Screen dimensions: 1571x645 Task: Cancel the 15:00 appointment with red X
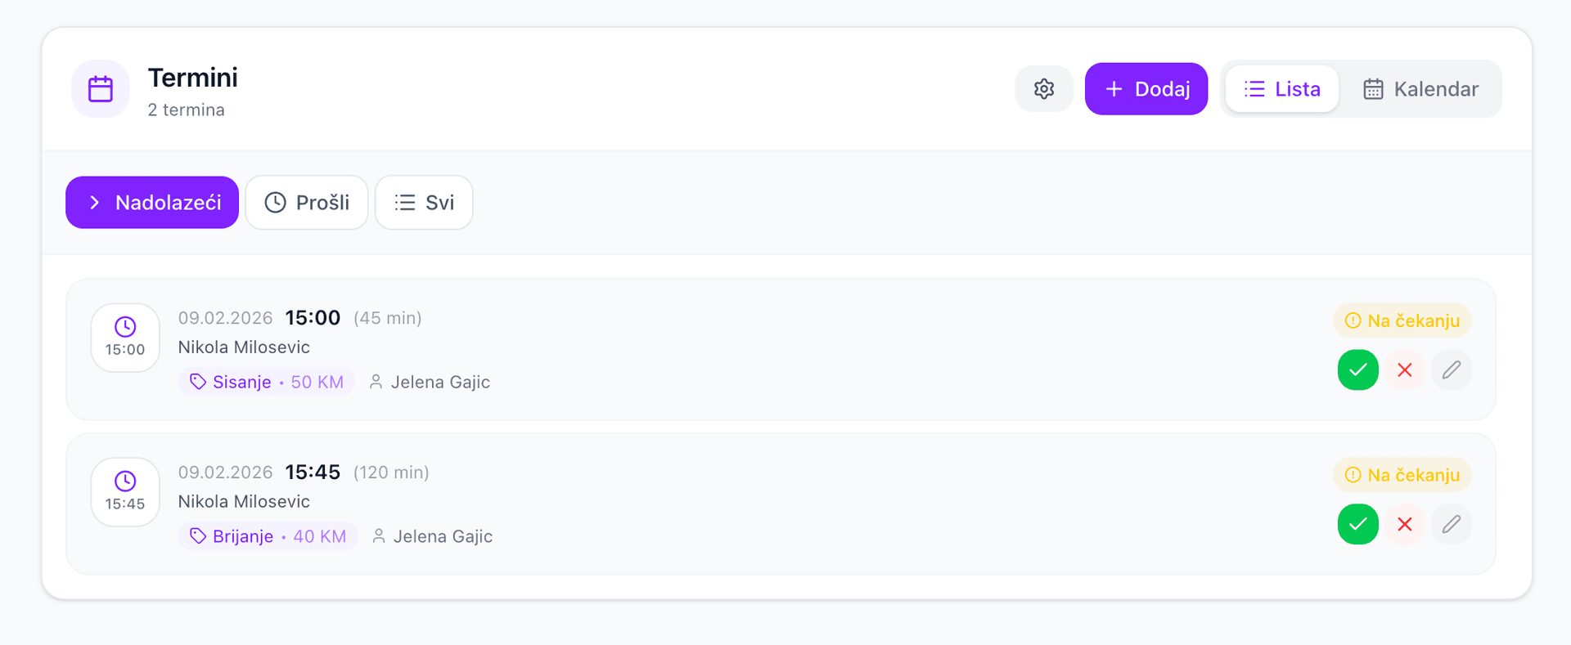(1405, 370)
